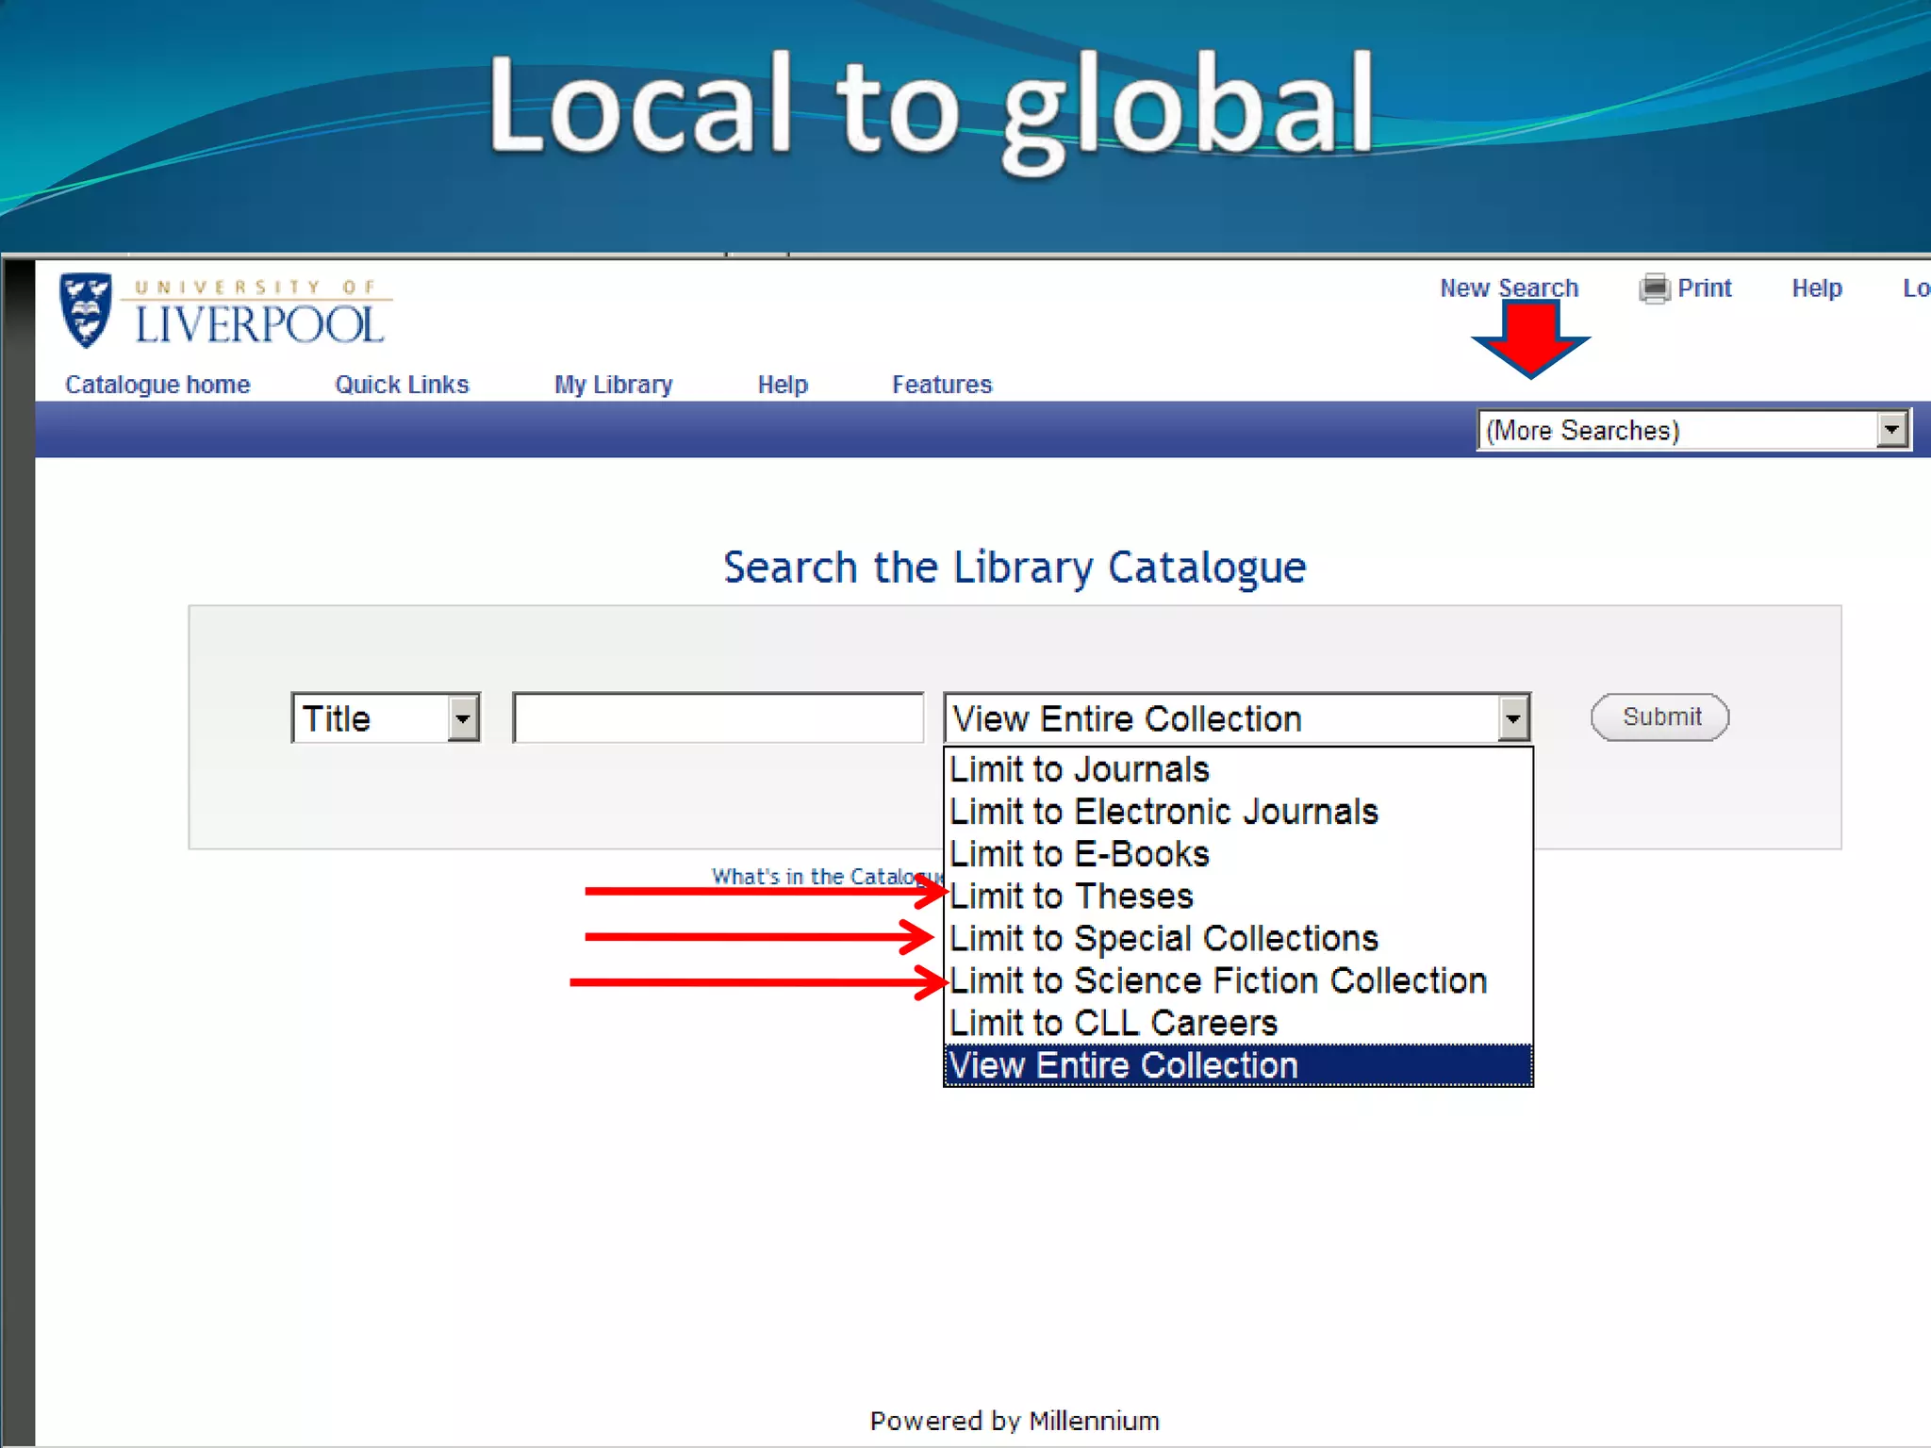Select highlighted View Entire Collection option

pos(1238,1065)
